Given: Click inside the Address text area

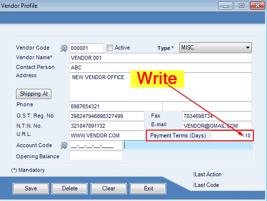Looking at the screenshot, I should (x=160, y=87).
